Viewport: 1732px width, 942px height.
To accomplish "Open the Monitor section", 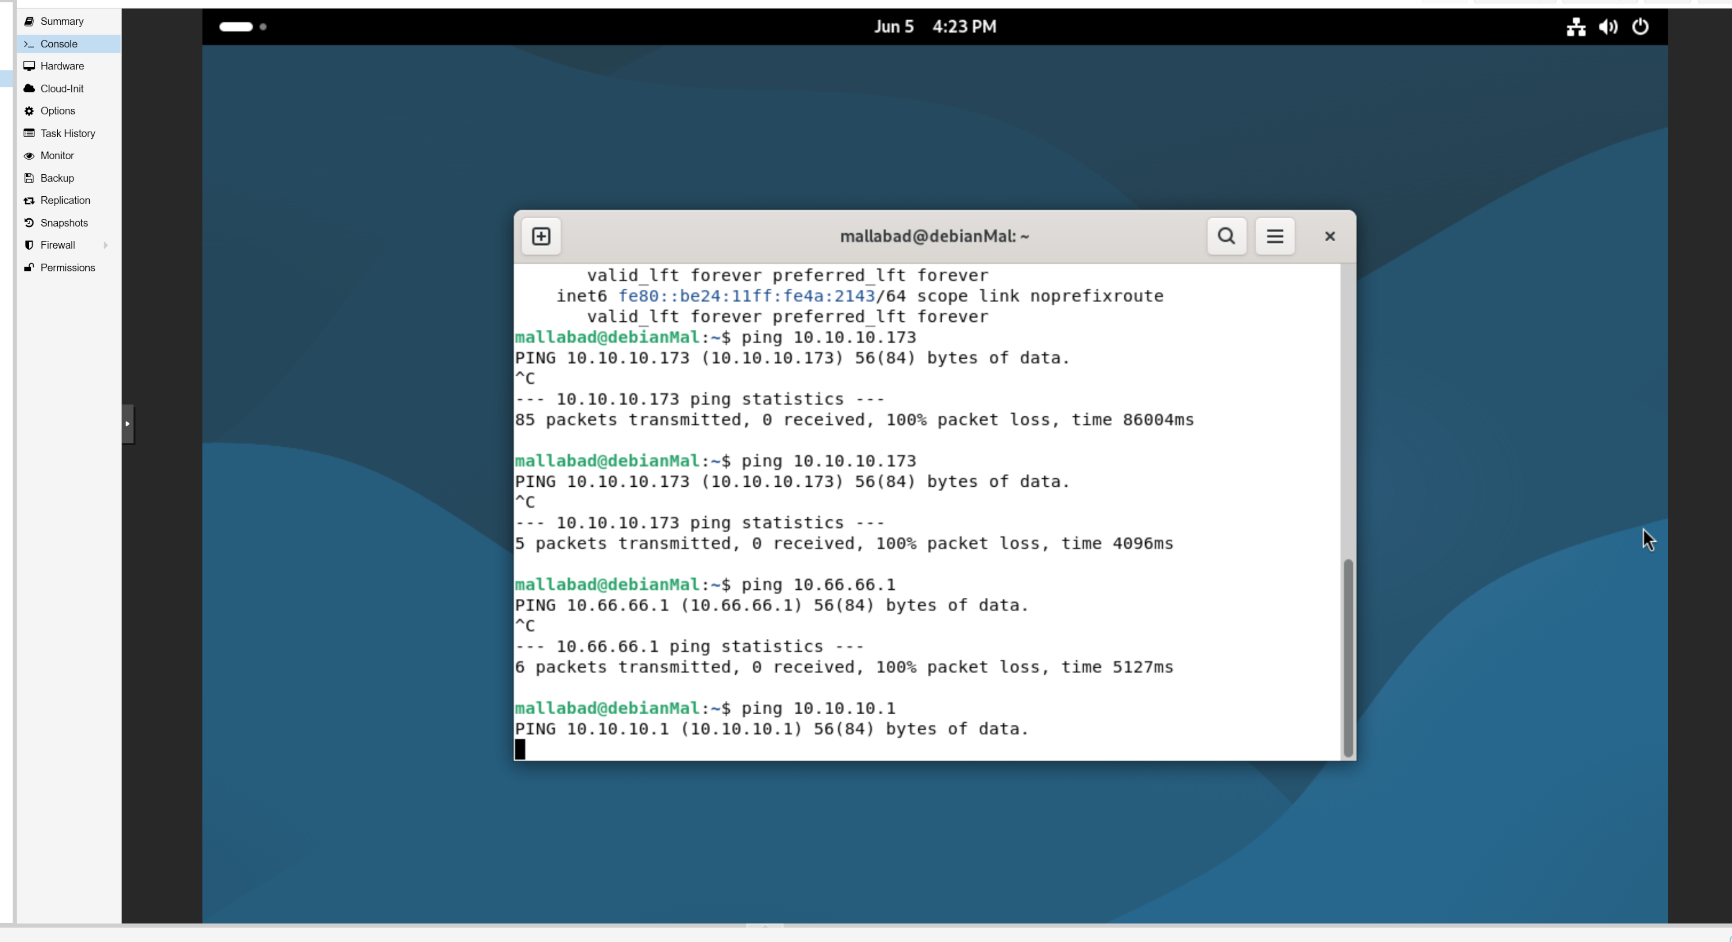I will click(68, 155).
